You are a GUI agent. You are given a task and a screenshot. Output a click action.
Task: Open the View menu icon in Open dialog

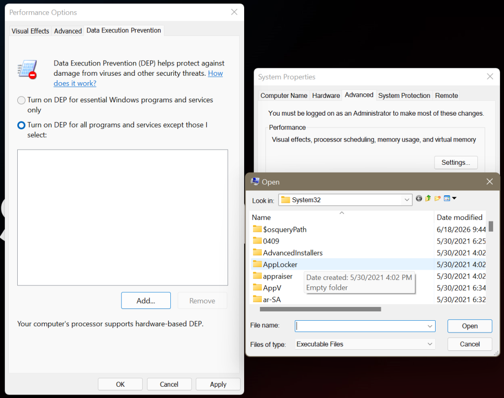[447, 199]
